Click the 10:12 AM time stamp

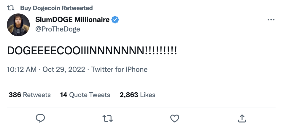tap(21, 70)
